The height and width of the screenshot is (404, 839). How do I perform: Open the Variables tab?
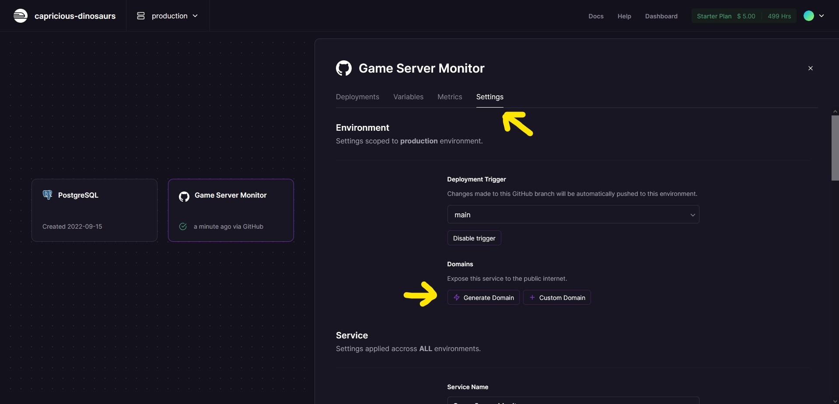(408, 97)
